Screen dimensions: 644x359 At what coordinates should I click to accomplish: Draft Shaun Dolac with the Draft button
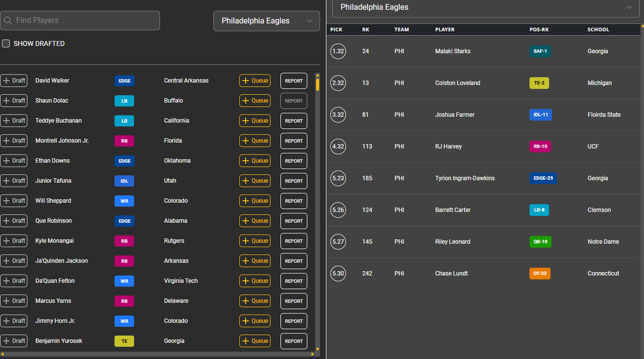click(x=14, y=101)
